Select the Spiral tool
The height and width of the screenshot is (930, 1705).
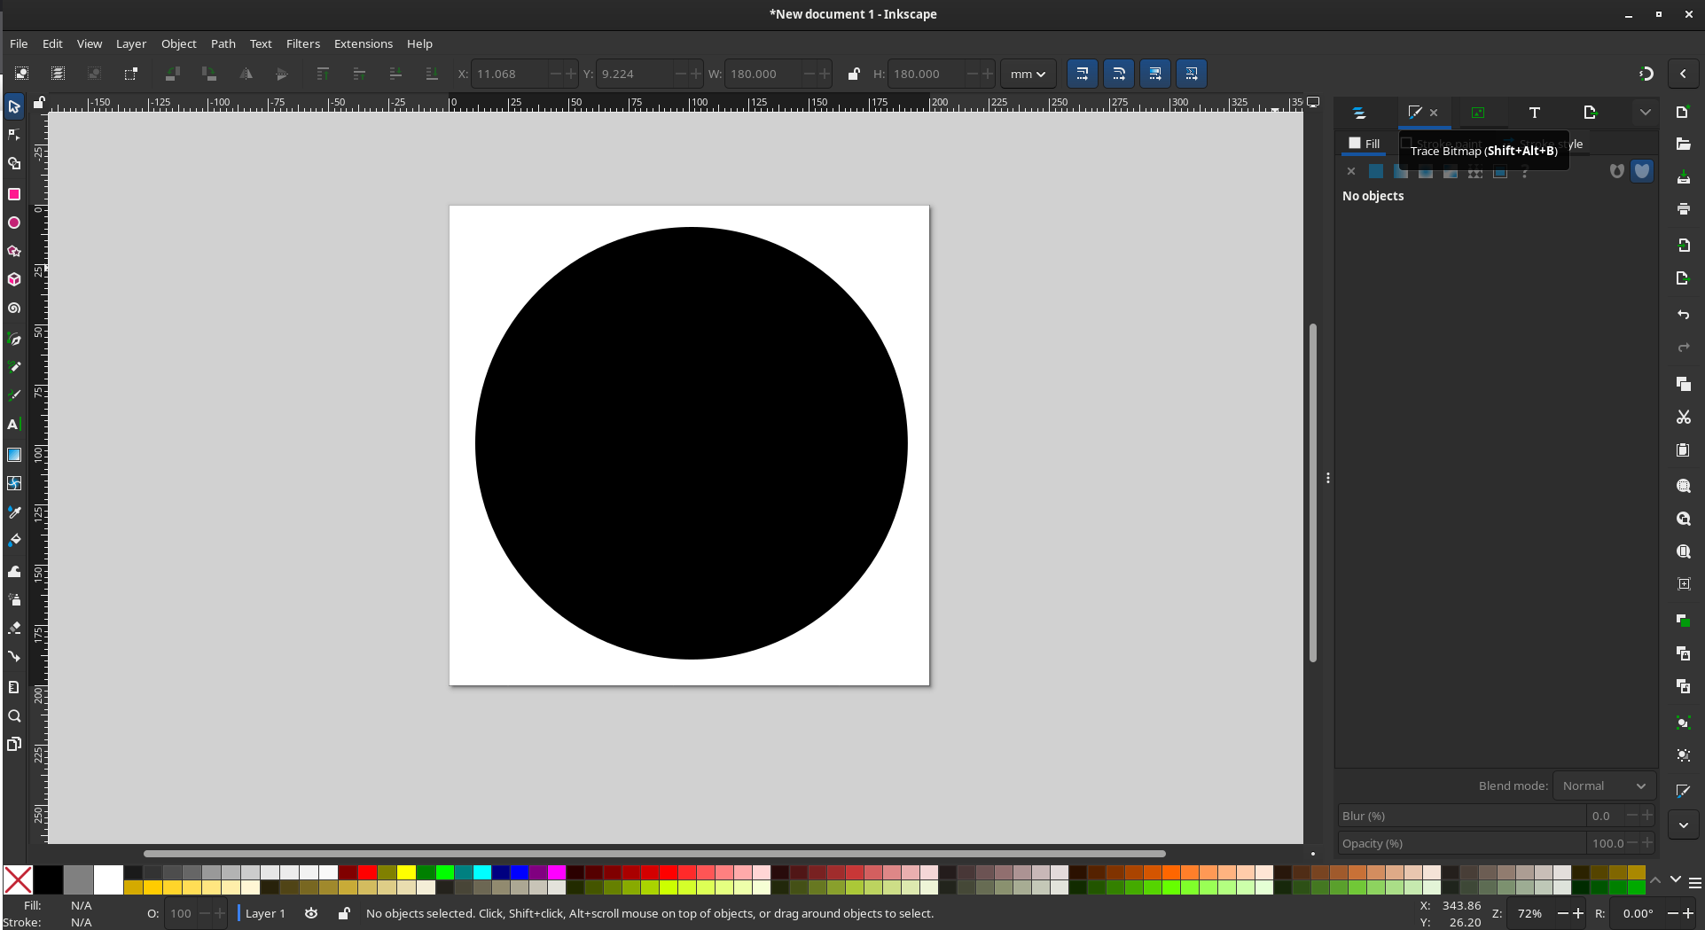click(14, 309)
